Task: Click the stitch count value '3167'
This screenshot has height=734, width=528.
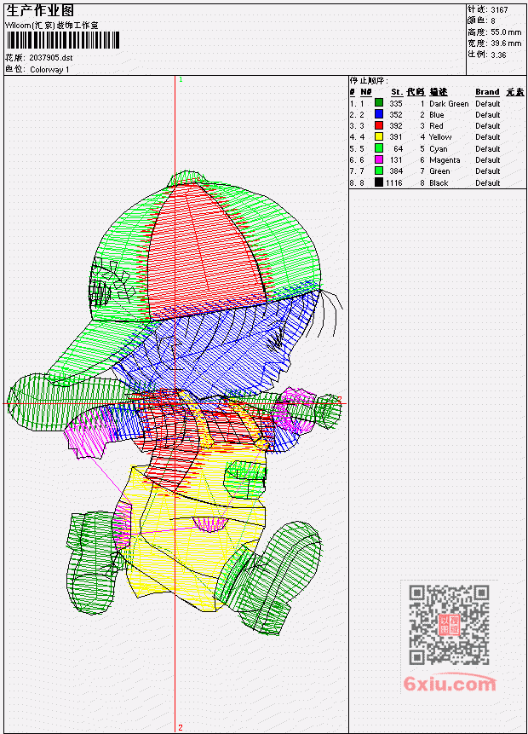Action: click(499, 10)
